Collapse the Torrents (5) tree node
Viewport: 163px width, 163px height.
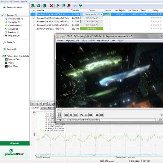(2, 16)
